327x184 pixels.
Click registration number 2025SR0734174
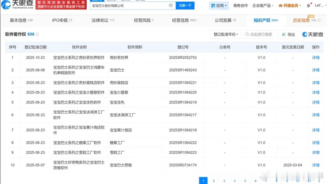183,165
